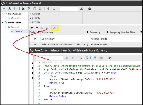143x105 pixels.
Task: Click the # icon in the Rule Editor
Action: pos(73,58)
